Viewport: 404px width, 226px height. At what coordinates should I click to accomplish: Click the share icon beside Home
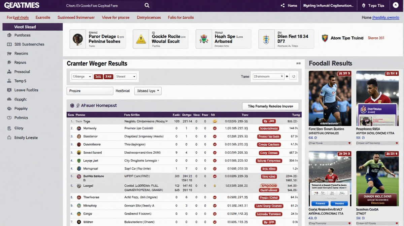tap(282, 6)
